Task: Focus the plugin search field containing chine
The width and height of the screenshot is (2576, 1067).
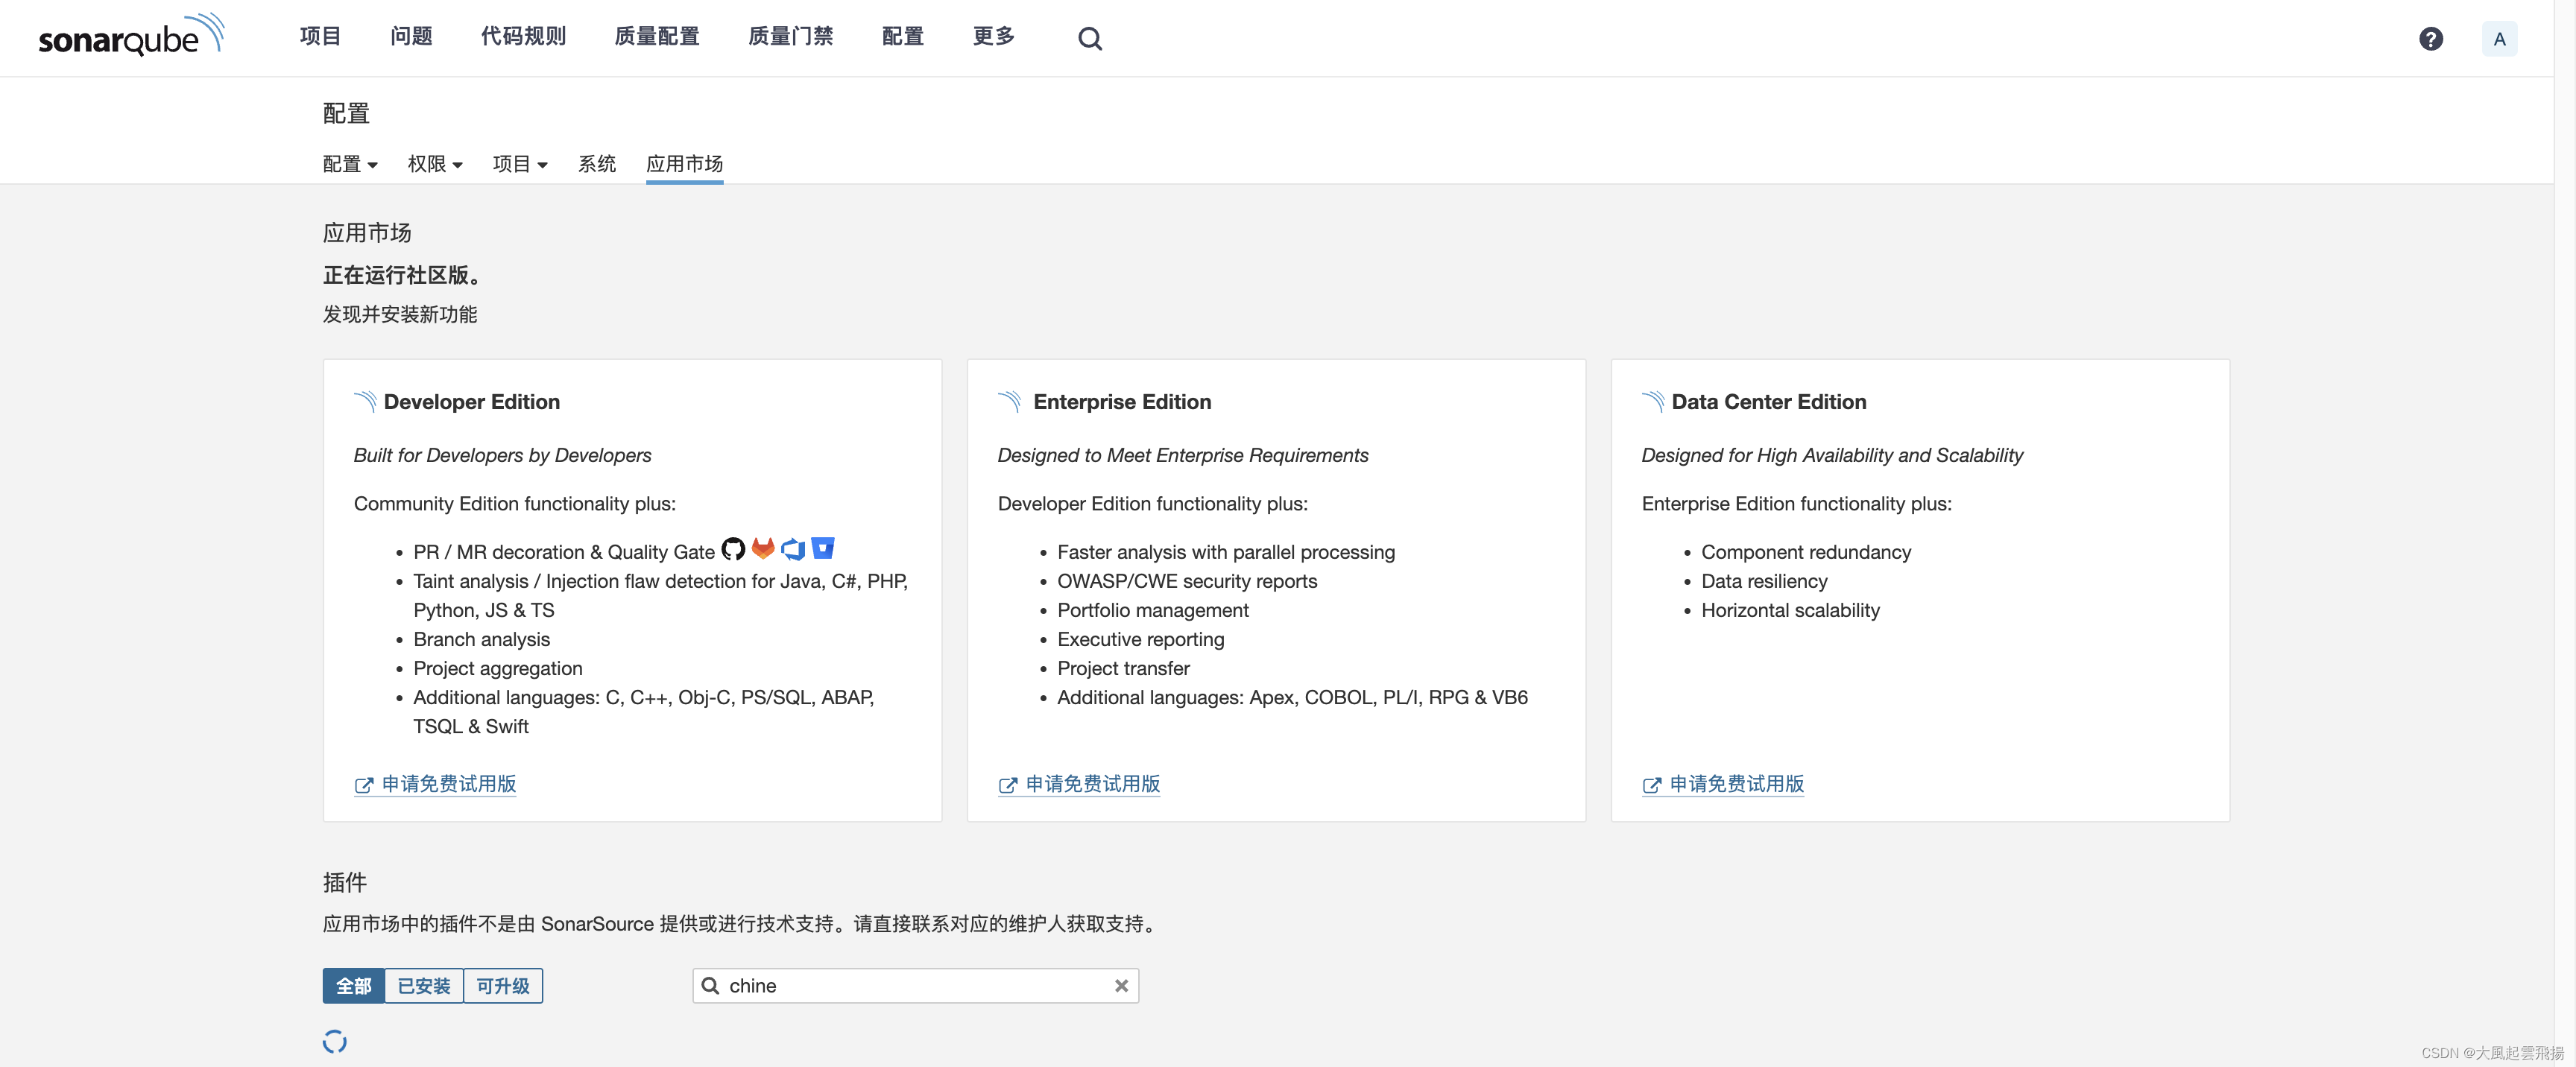Action: tap(915, 986)
